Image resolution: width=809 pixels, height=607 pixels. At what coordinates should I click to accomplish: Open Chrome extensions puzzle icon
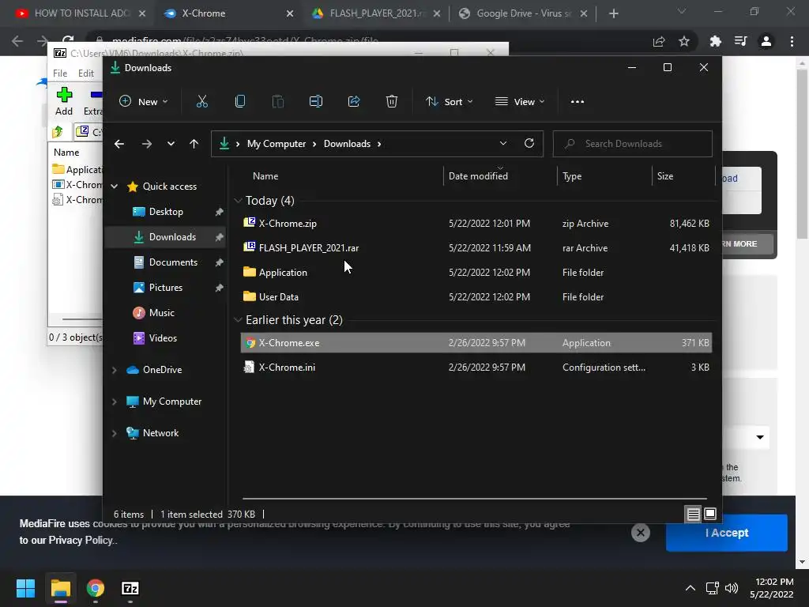pos(715,41)
